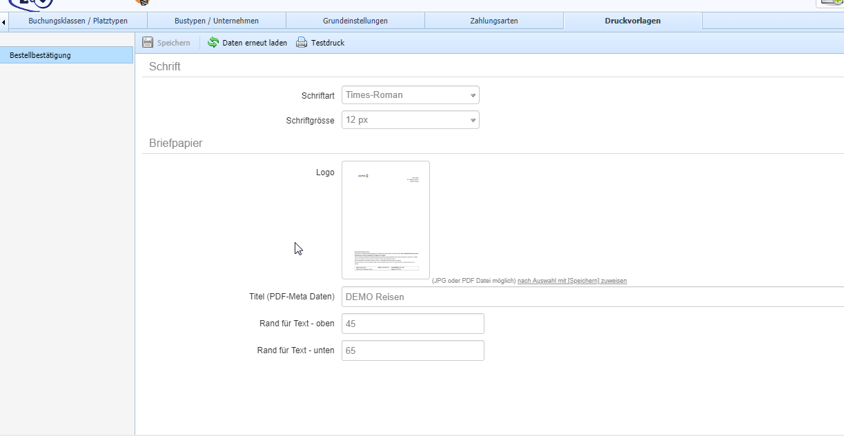Click the small orange icon above the tabs

(x=141, y=3)
